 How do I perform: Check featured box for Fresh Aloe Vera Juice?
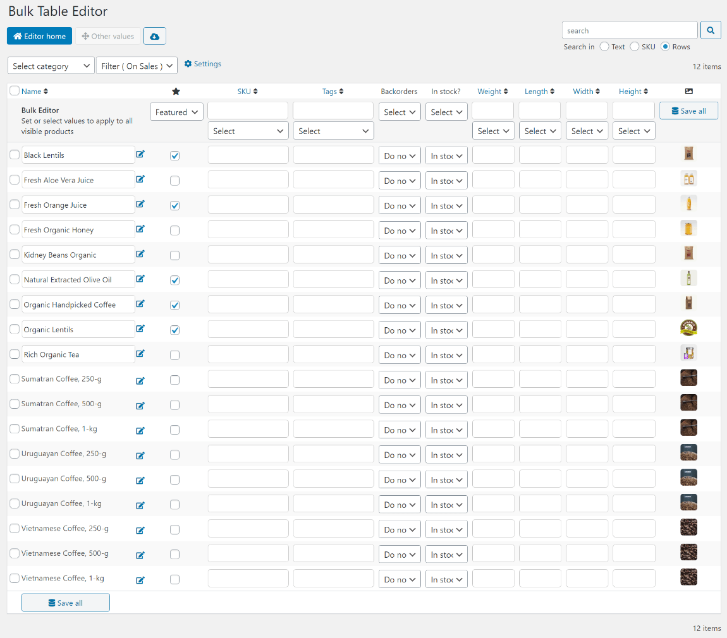174,181
